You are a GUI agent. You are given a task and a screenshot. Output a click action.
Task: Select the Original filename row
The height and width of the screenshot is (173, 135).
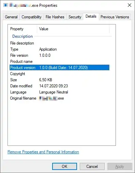59,98
